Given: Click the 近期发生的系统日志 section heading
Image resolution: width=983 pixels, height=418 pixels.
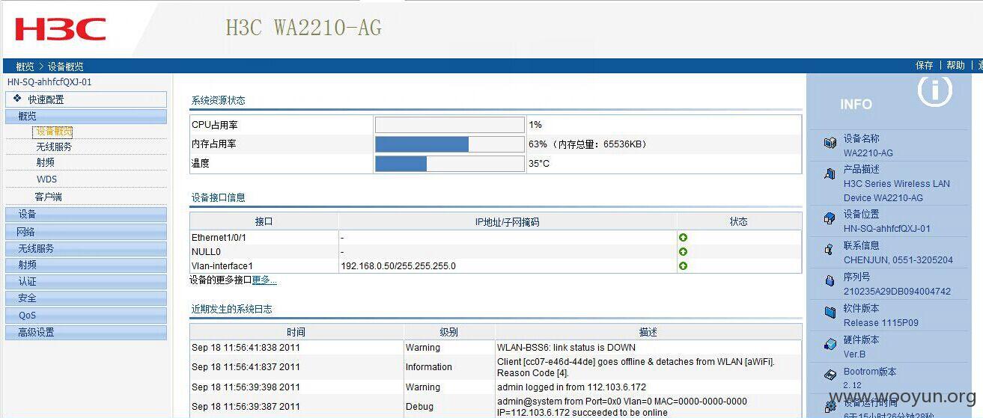Looking at the screenshot, I should (231, 309).
